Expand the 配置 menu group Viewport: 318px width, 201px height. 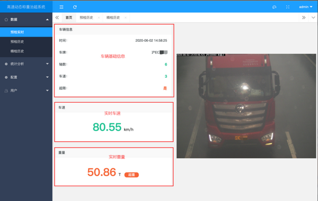26,77
